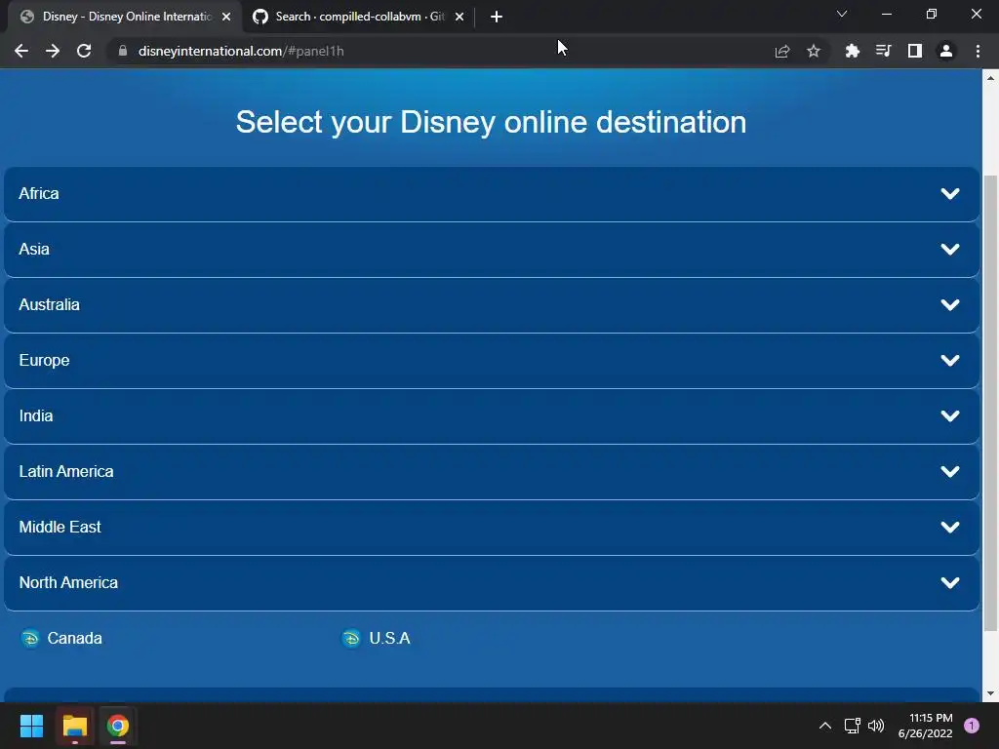Show hidden system tray icons
The image size is (999, 749).
tap(825, 726)
